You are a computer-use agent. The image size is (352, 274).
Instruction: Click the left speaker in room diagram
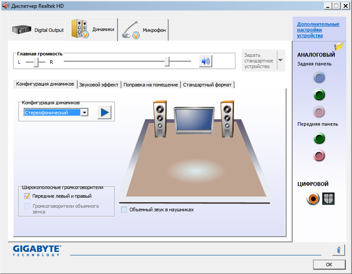point(160,119)
